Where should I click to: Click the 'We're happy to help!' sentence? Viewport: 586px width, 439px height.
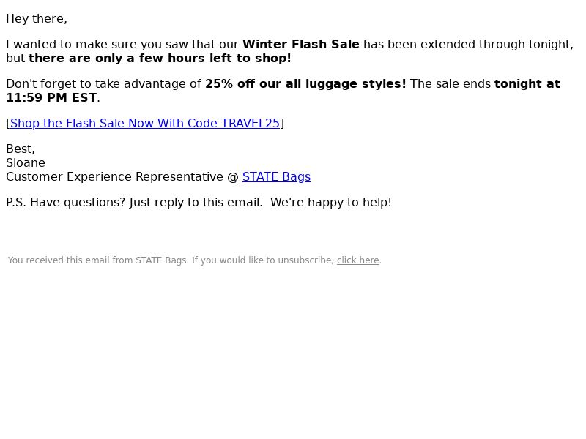pyautogui.click(x=331, y=203)
